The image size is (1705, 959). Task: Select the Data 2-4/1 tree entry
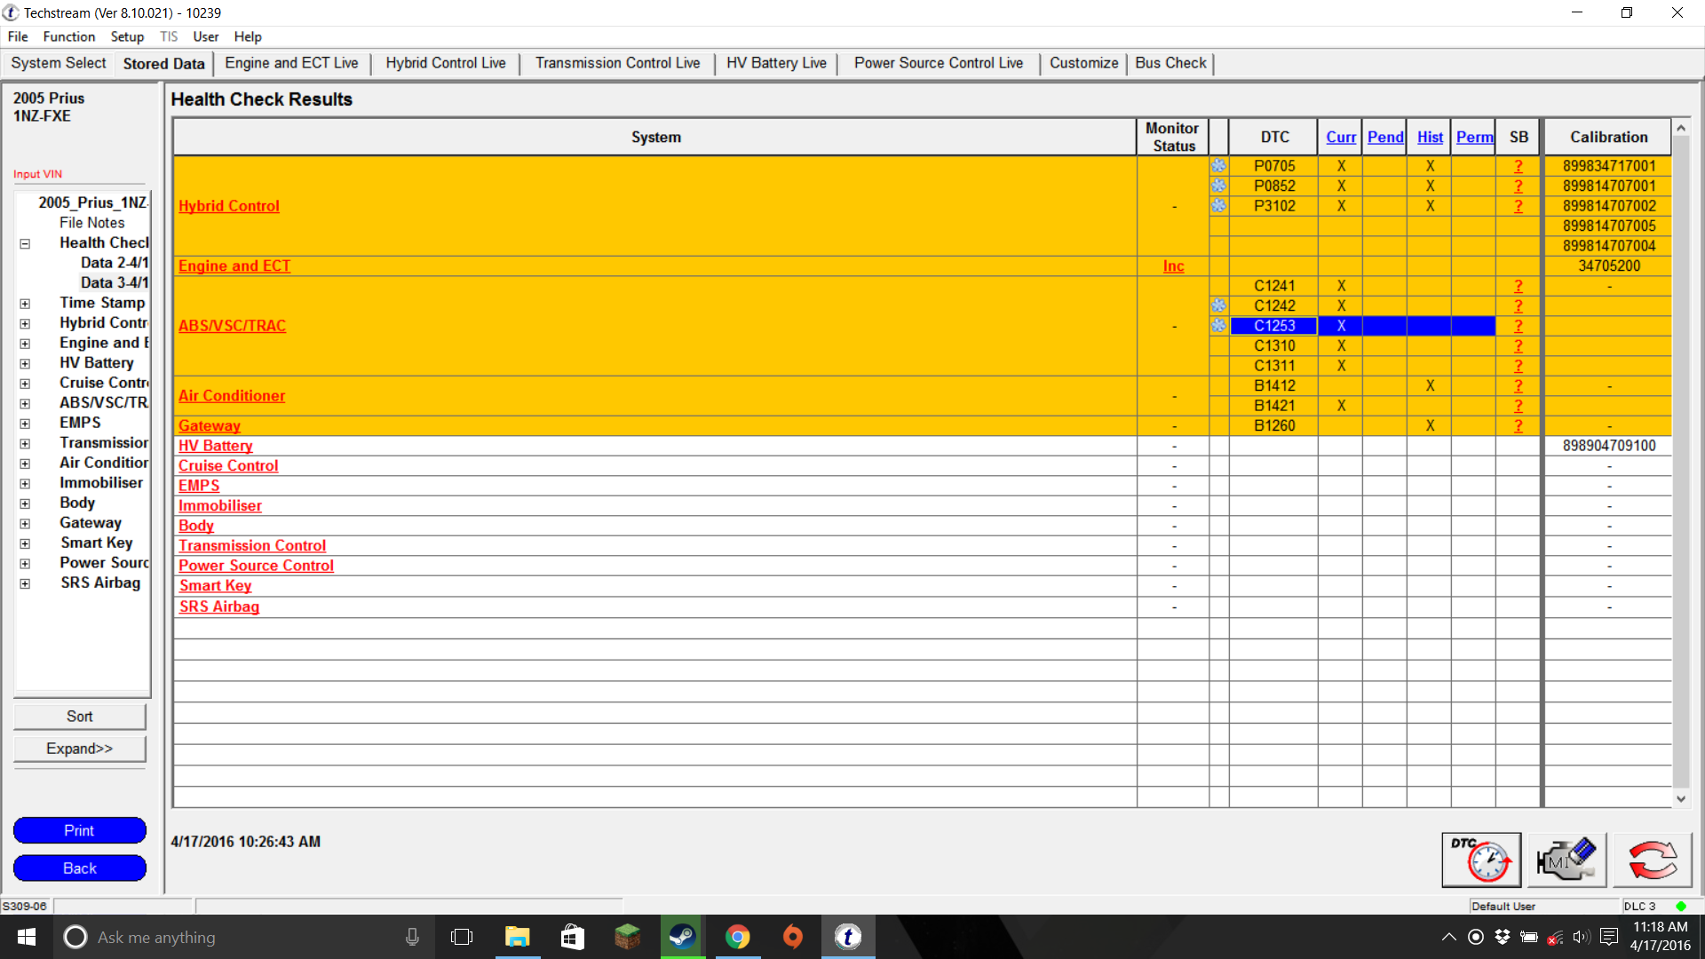[x=115, y=263]
